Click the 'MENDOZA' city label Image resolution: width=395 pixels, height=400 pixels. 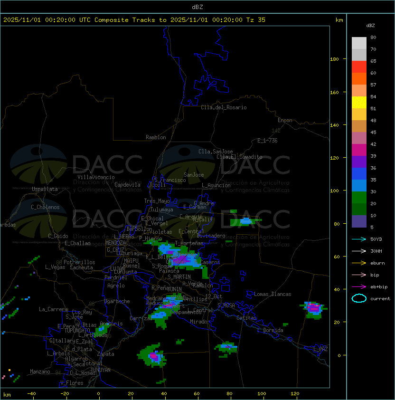115,243
